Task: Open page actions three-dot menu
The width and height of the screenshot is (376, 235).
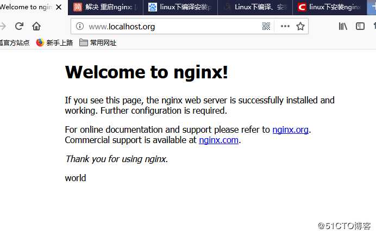Action: 285,26
